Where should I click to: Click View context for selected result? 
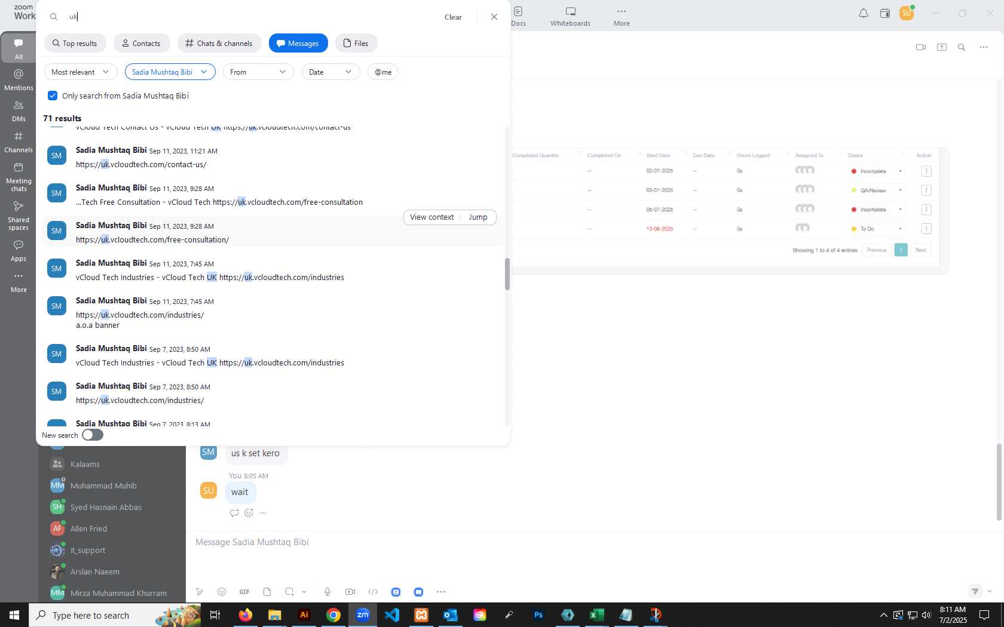tap(431, 217)
